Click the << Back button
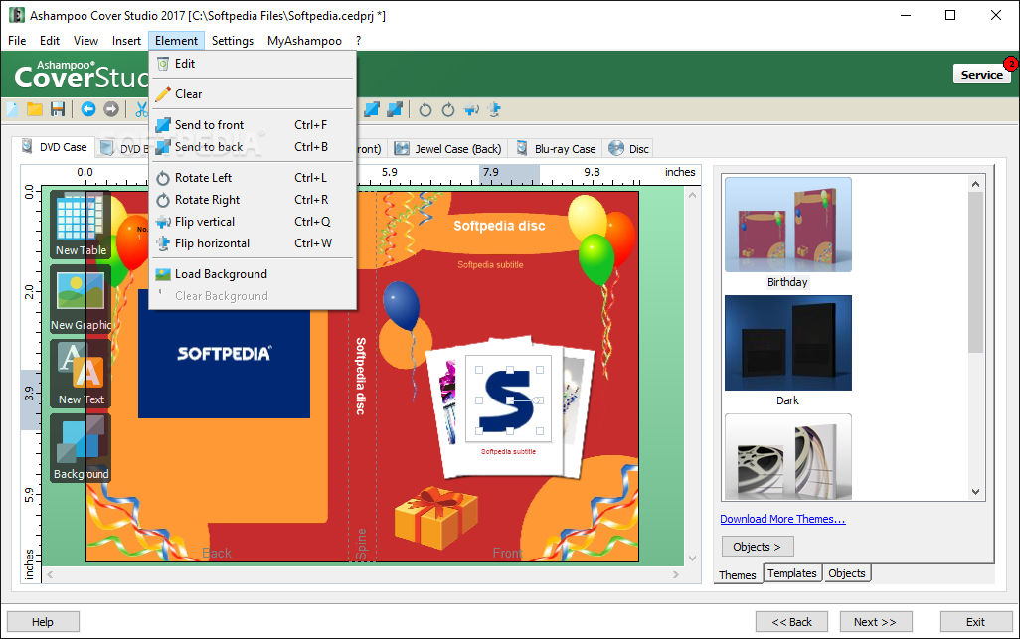The width and height of the screenshot is (1020, 639). [791, 622]
